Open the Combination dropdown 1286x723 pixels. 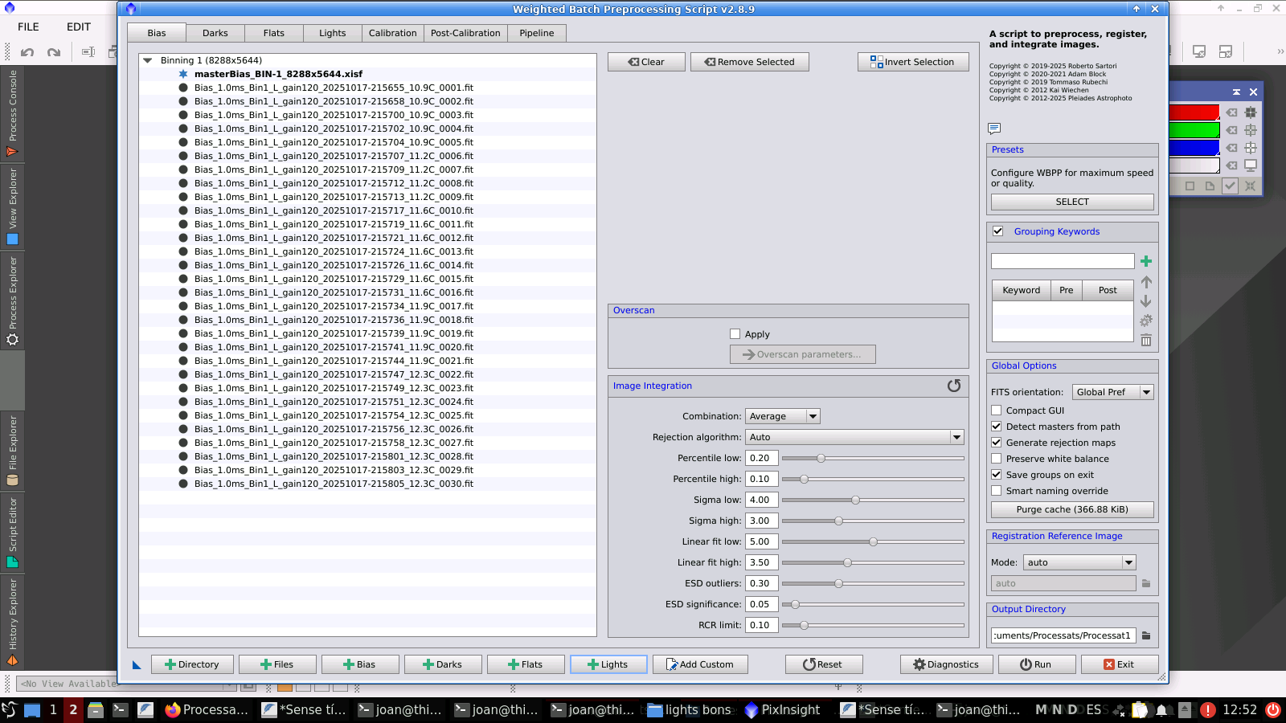[782, 416]
